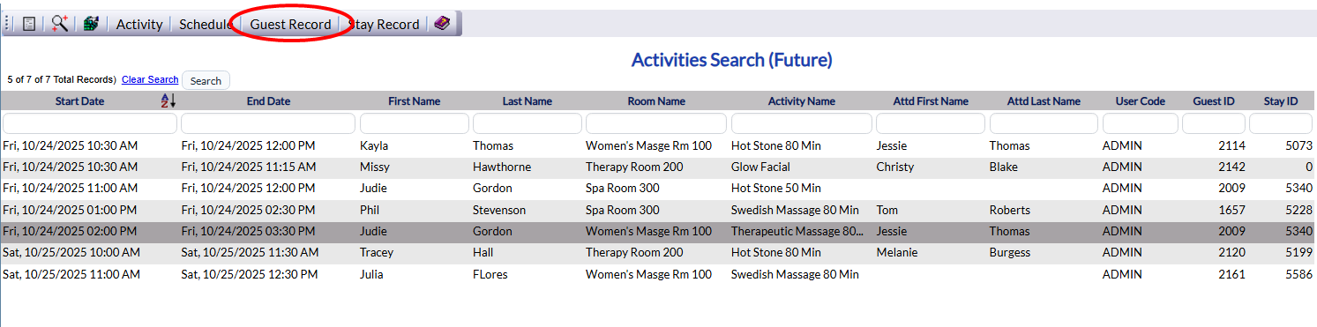Sort by Last Name column header
This screenshot has height=327, width=1317.
coord(528,101)
